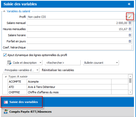Collapse the Type: A saisir group

[x=6, y=76]
